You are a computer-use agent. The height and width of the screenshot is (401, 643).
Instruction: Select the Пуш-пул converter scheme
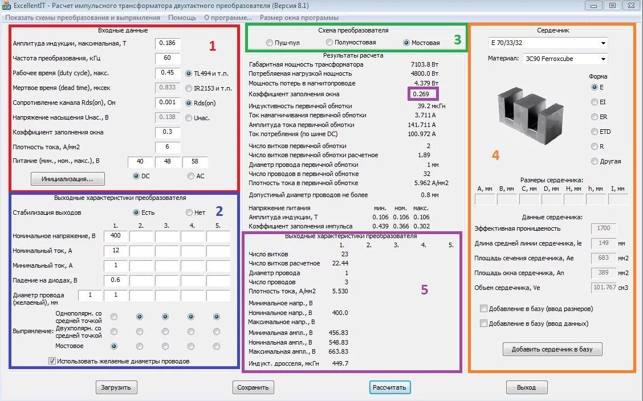(x=270, y=43)
